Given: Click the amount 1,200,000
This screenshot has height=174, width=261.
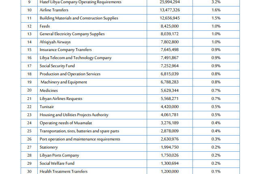Looking at the screenshot, I should (x=170, y=172).
